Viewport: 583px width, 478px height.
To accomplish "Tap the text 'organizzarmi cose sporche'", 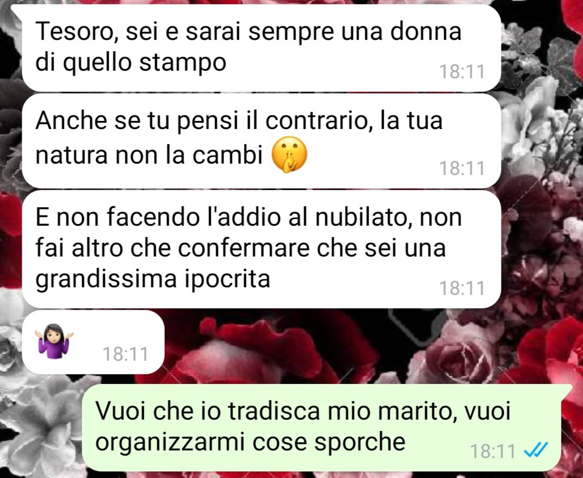I will 250,442.
